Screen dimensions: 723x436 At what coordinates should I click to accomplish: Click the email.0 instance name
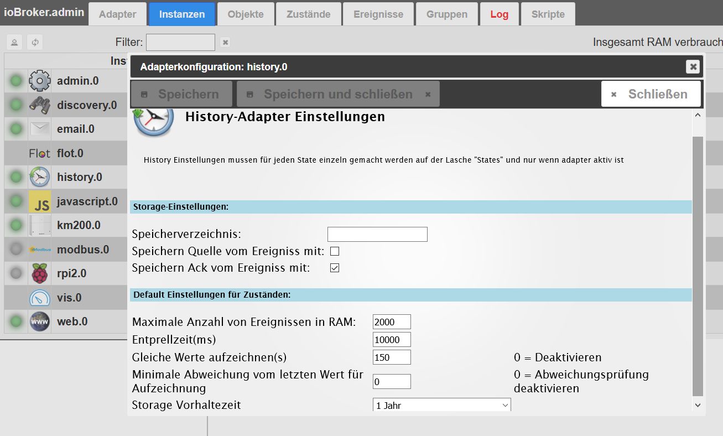click(x=76, y=129)
